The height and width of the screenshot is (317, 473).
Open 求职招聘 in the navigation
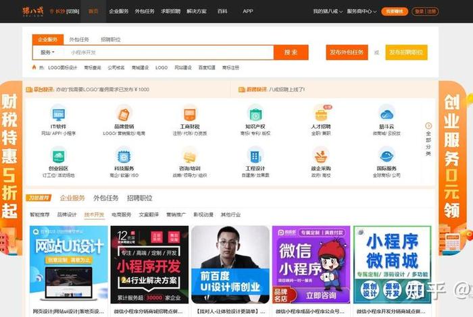pyautogui.click(x=171, y=11)
